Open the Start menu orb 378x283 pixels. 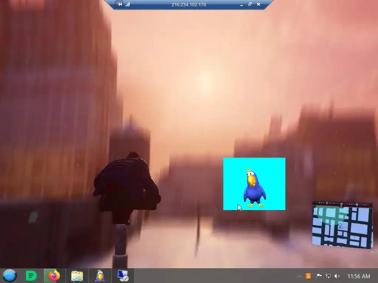pos(10,276)
